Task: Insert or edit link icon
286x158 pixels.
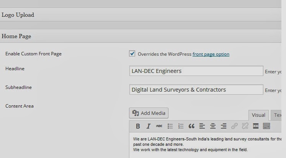Action: (234, 126)
